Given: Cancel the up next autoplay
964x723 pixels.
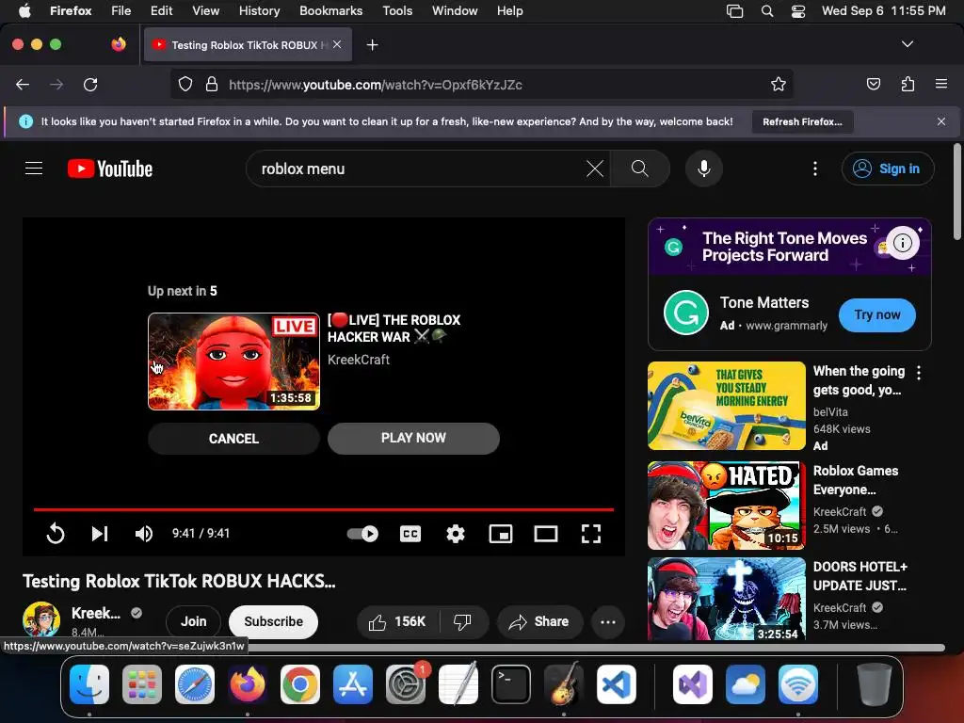Looking at the screenshot, I should click(x=233, y=439).
